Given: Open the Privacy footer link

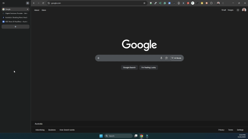Looking at the screenshot, I should 221,130.
